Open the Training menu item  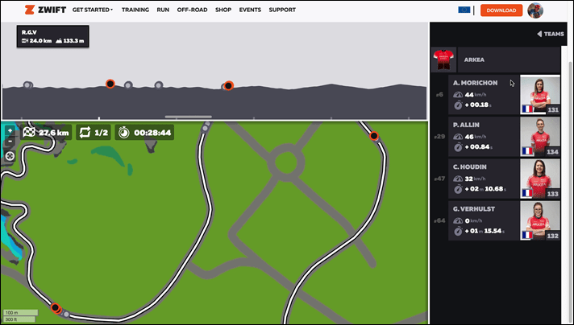tap(135, 10)
